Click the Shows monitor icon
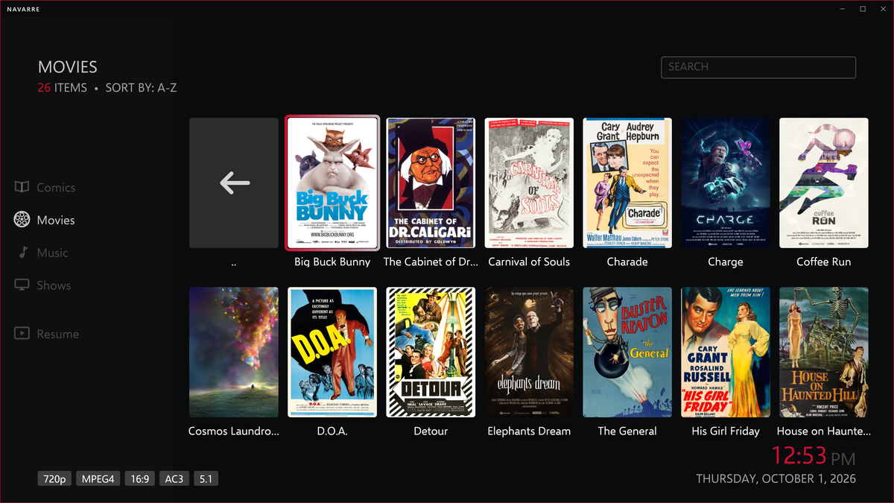The image size is (894, 503). pyautogui.click(x=22, y=285)
